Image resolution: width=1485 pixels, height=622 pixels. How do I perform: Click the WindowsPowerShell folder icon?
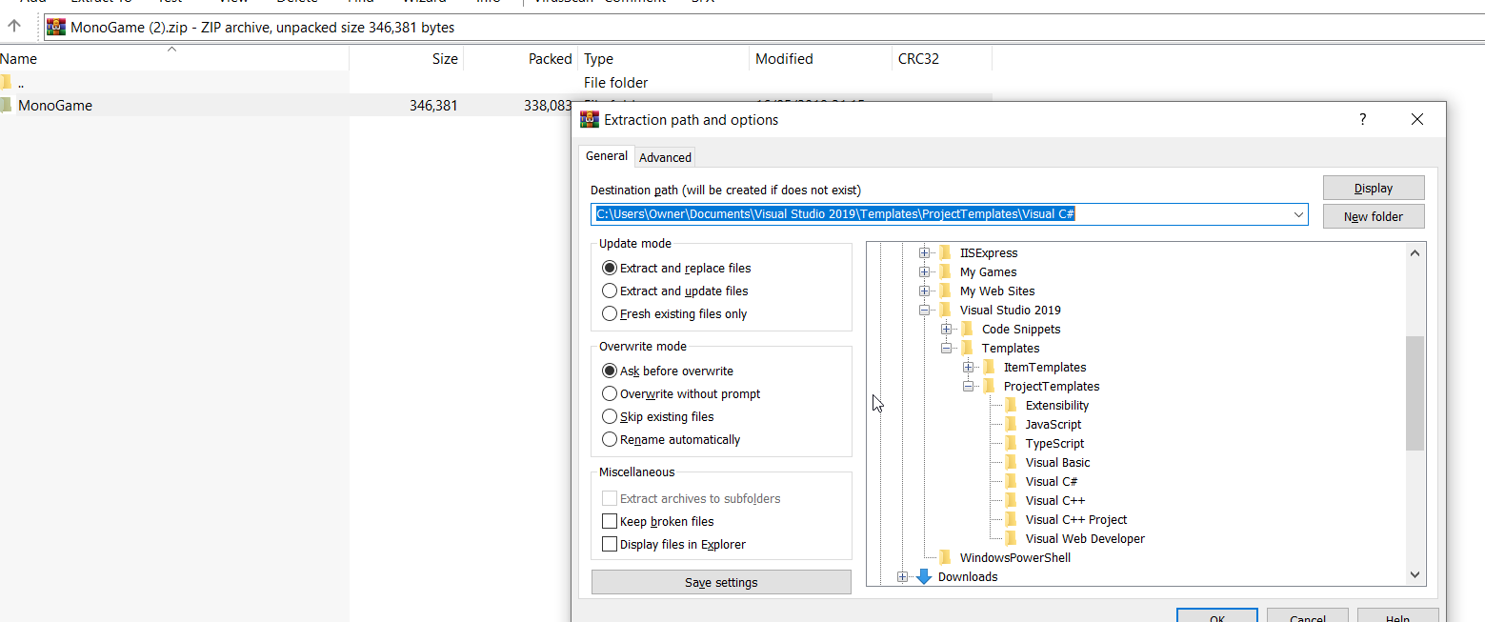pyautogui.click(x=945, y=557)
